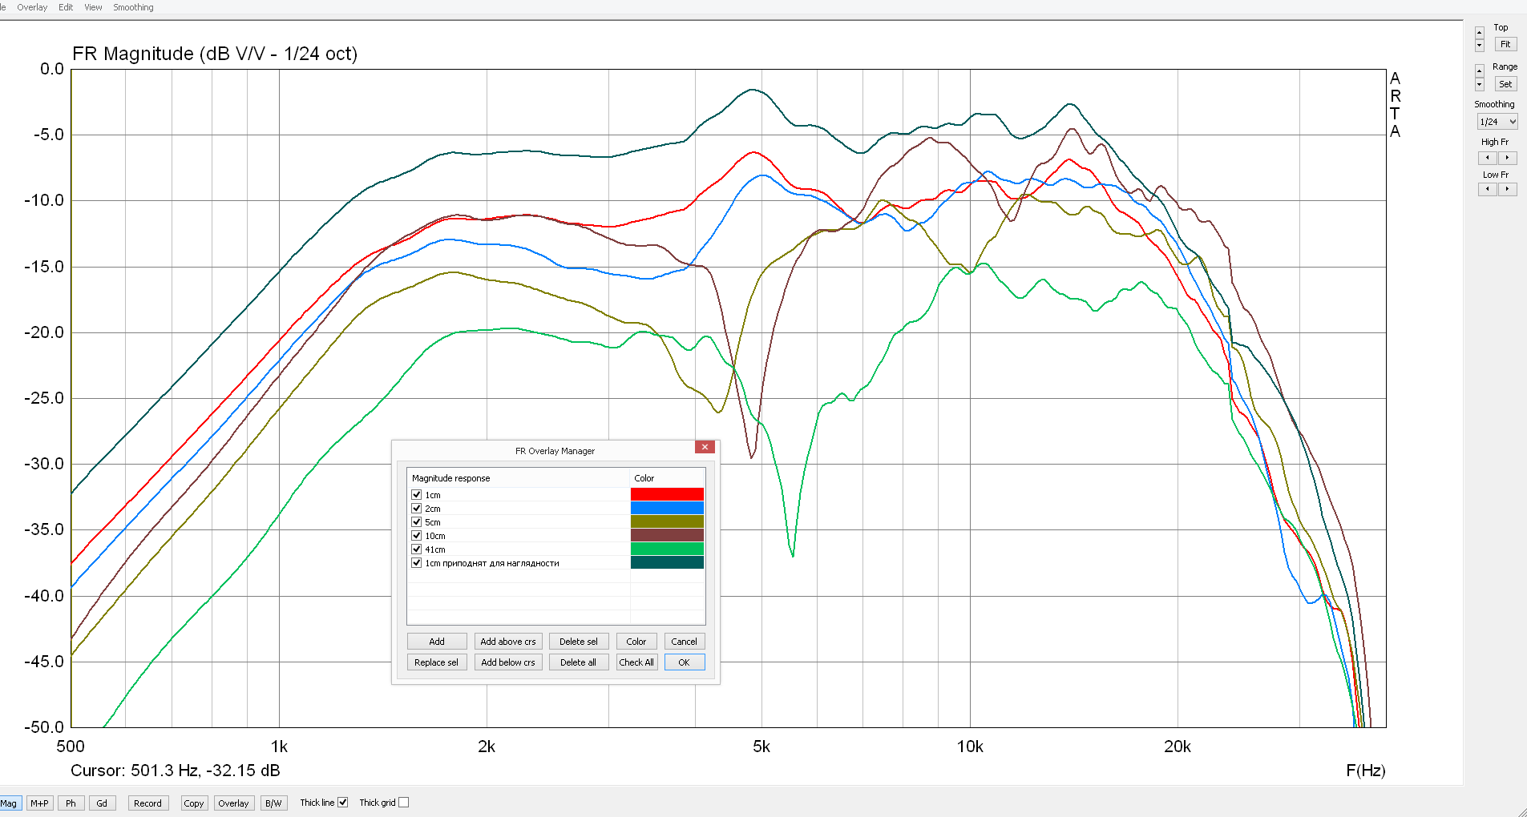Click the FR Overlay Manager title bar
The height and width of the screenshot is (817, 1527).
point(555,451)
